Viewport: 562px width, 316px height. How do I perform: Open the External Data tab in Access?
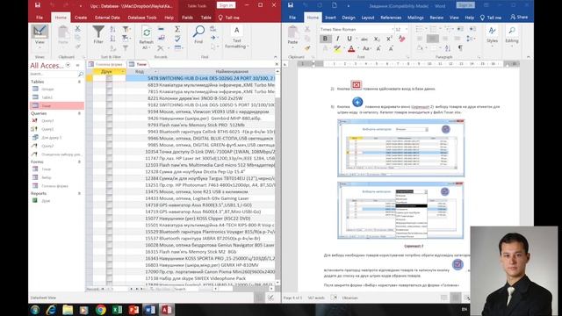107,18
